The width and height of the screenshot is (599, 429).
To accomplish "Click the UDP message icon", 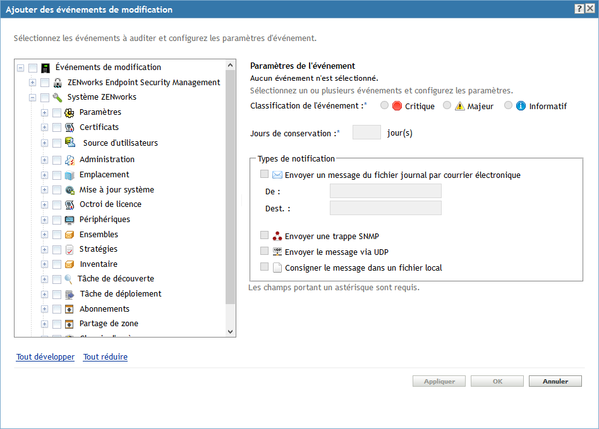I will point(277,251).
